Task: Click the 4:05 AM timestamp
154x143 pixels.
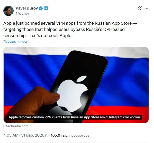Action: pos(11,135)
